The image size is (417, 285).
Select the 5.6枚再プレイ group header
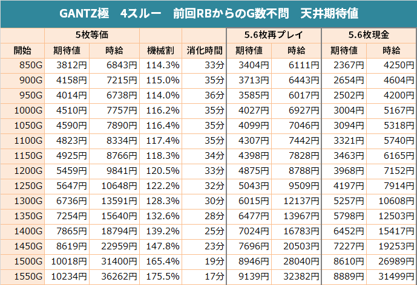(x=274, y=35)
